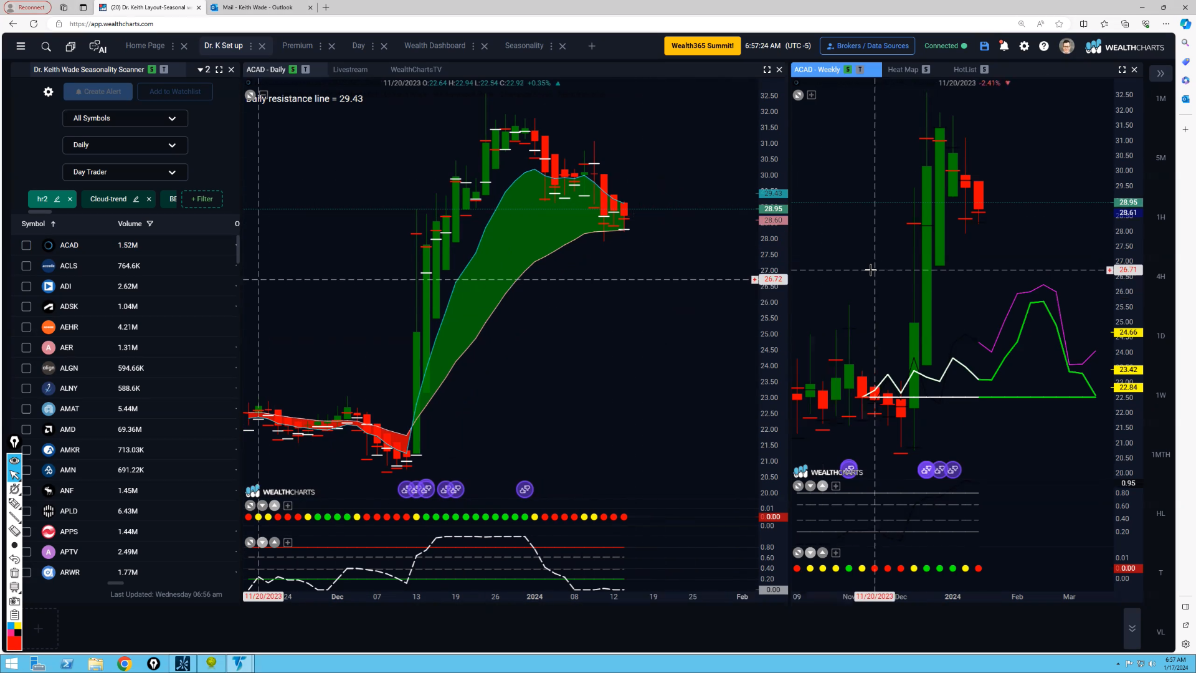Collapse right sidebar with double chevron

(1160, 74)
